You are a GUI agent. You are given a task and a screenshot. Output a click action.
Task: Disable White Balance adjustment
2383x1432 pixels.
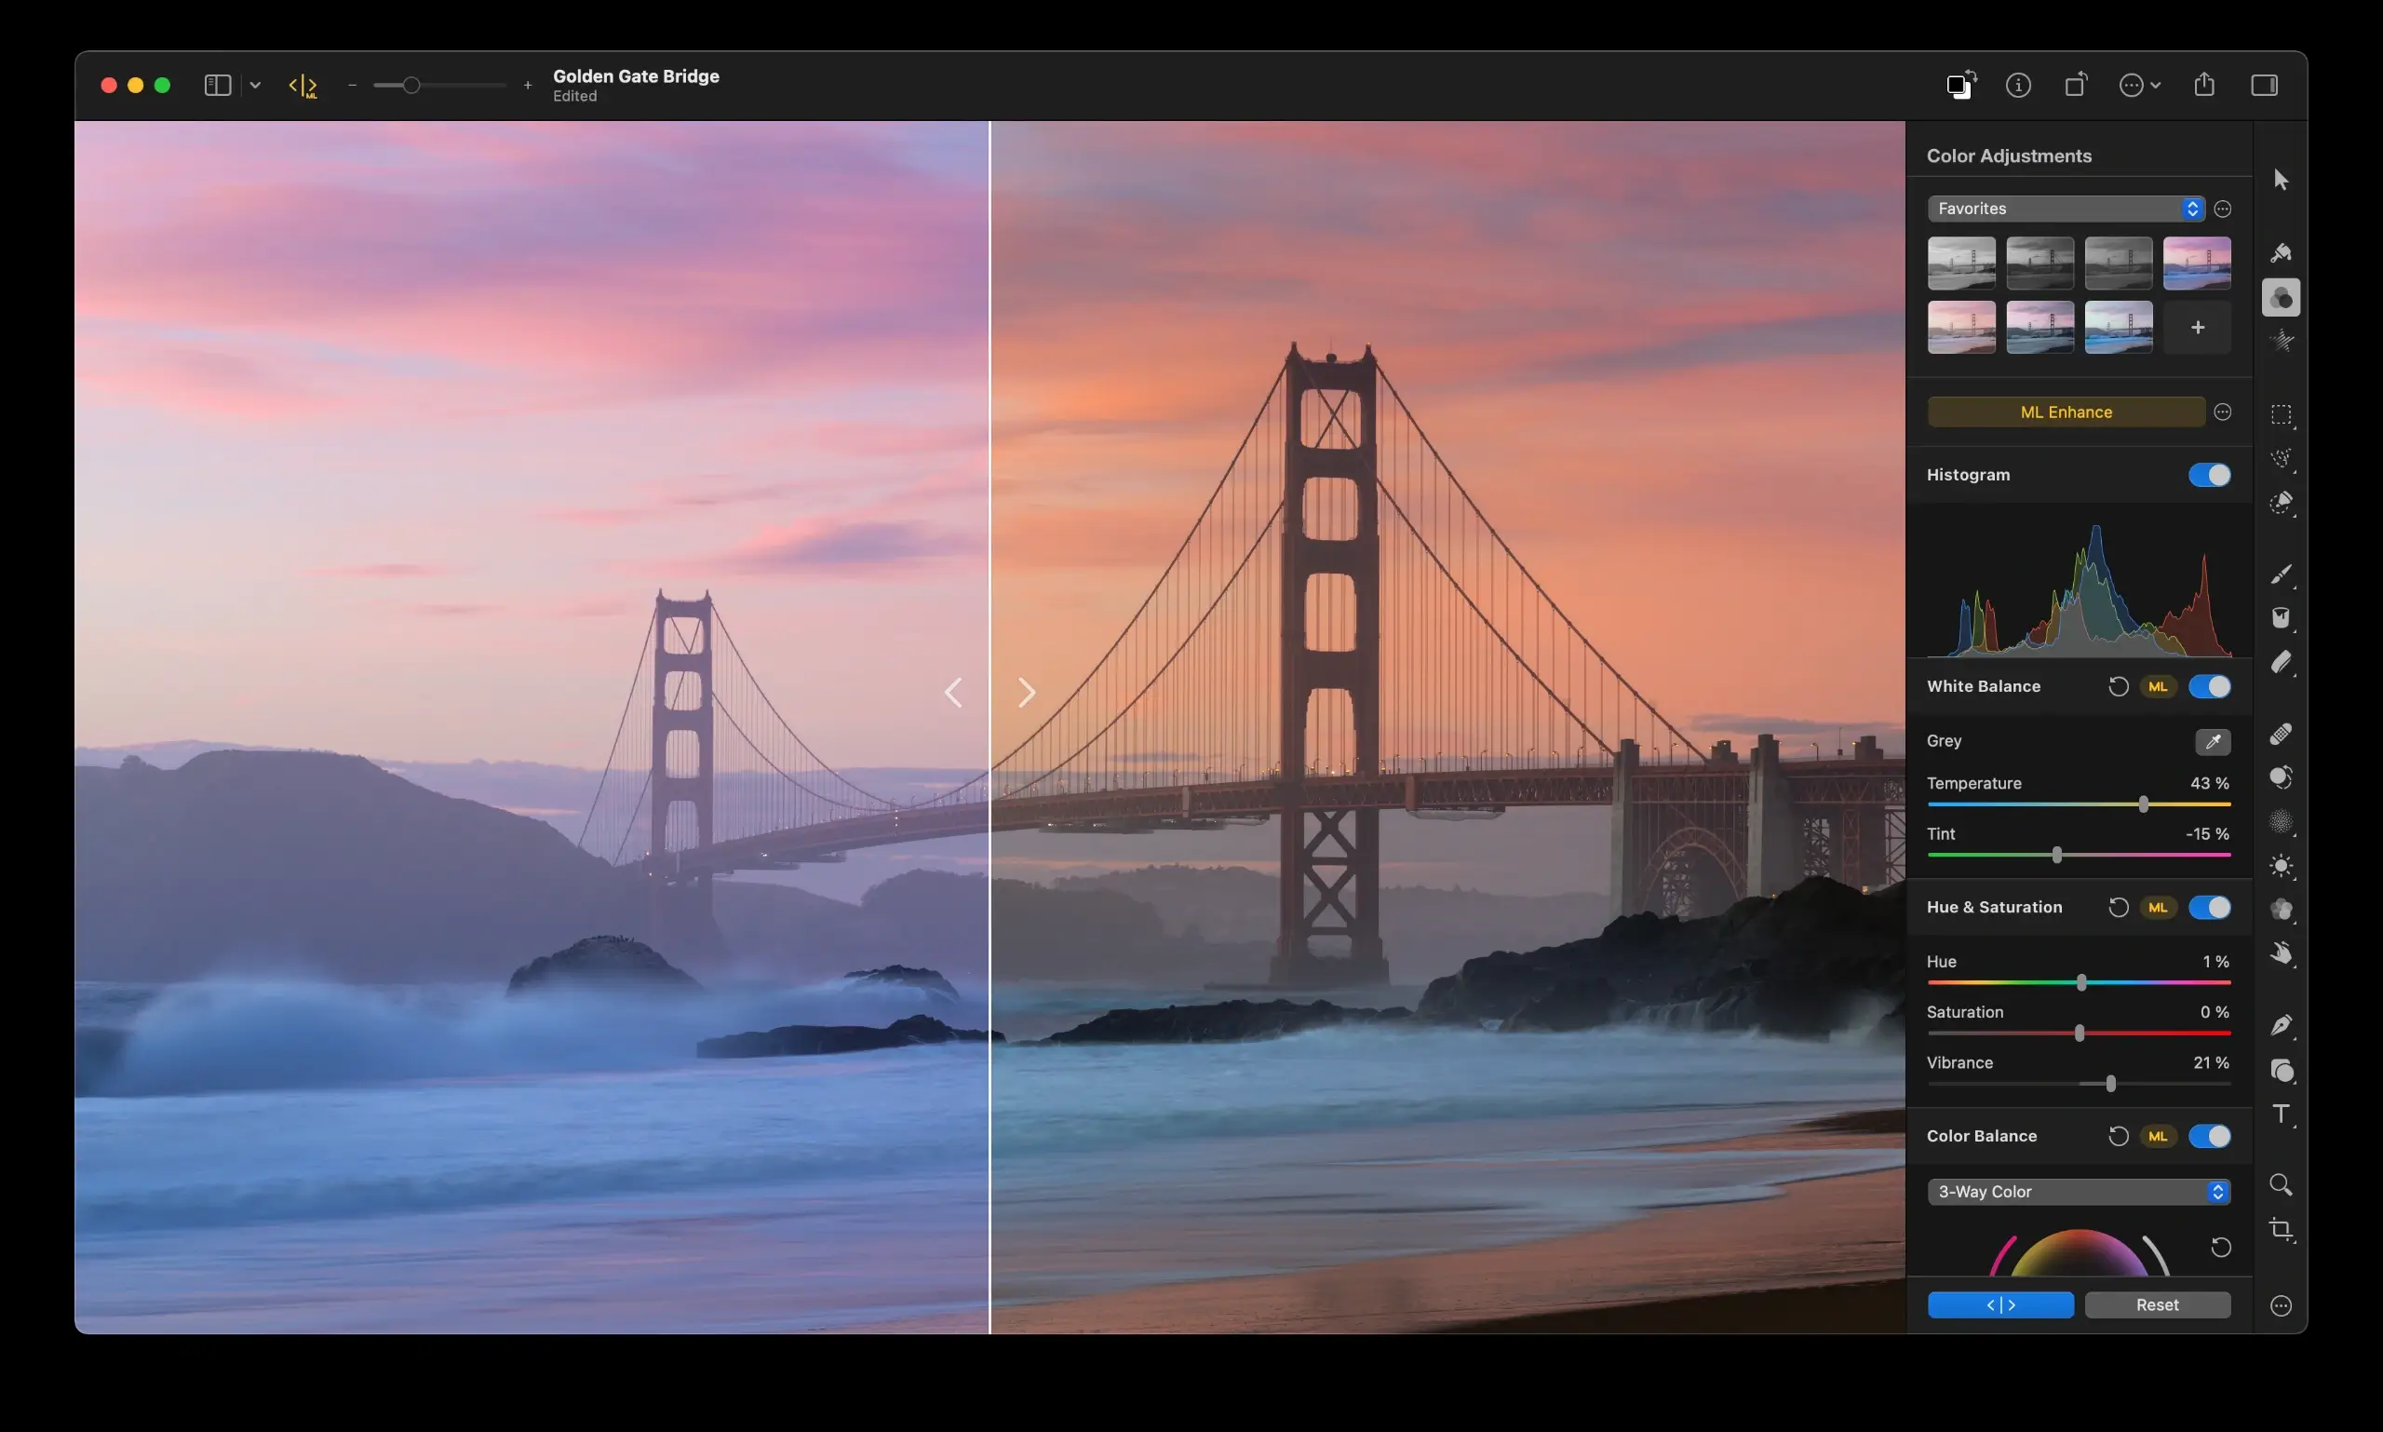point(2212,686)
